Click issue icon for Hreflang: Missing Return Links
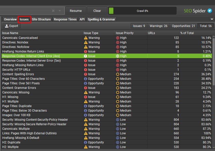 coord(85,65)
